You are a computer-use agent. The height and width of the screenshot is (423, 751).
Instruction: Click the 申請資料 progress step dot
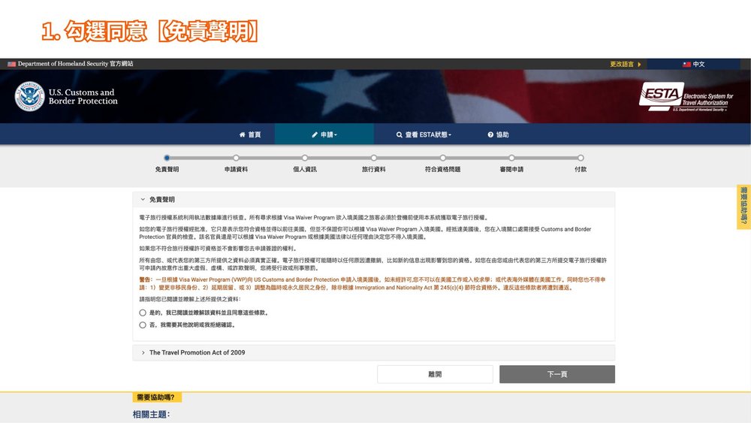pos(236,158)
